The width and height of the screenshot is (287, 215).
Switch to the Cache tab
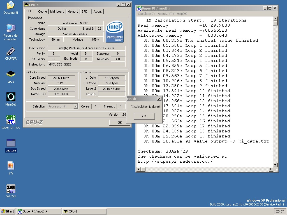pyautogui.click(x=43, y=11)
